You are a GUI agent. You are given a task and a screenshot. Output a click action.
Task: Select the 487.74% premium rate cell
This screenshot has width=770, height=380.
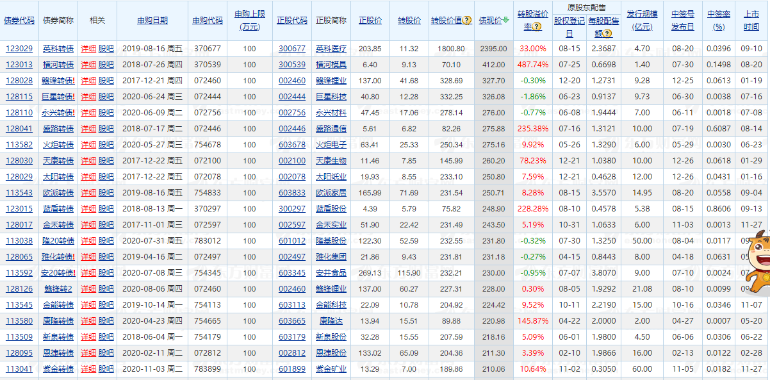pos(533,65)
